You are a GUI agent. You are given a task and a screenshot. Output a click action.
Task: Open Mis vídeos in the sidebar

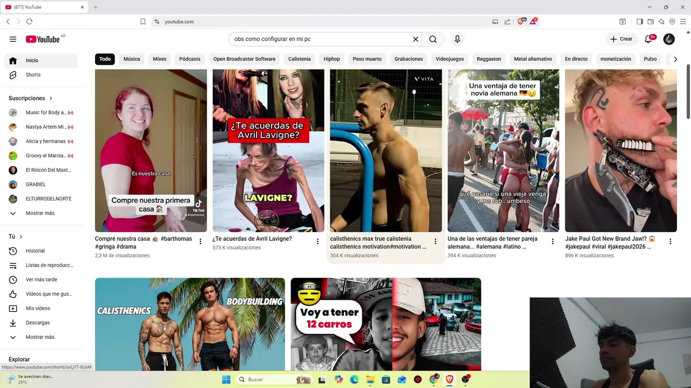tap(41, 308)
